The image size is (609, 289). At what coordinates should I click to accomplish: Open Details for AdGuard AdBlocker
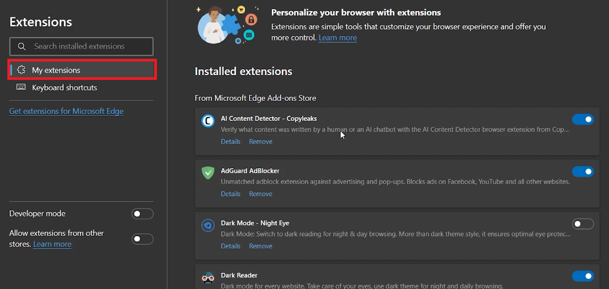click(x=231, y=194)
